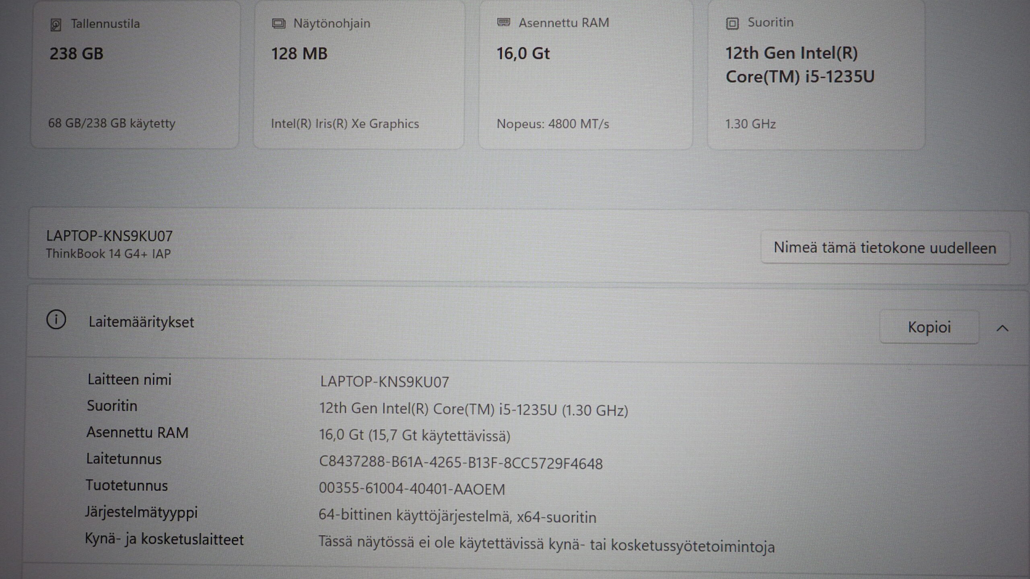Click the Järjestelmätyyppi value text

(x=457, y=516)
